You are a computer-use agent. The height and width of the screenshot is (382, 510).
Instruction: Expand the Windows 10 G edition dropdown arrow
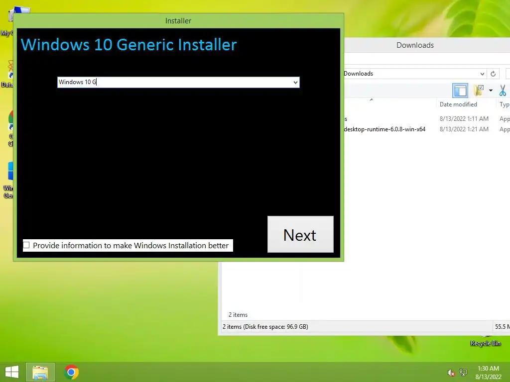tap(295, 82)
